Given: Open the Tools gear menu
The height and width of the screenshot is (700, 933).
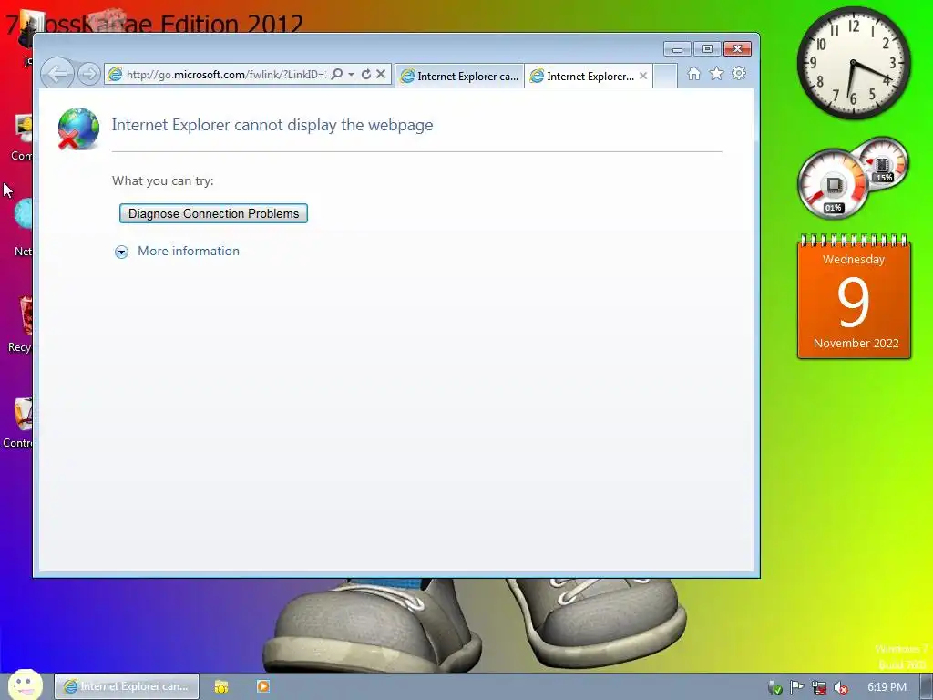Looking at the screenshot, I should pos(738,74).
